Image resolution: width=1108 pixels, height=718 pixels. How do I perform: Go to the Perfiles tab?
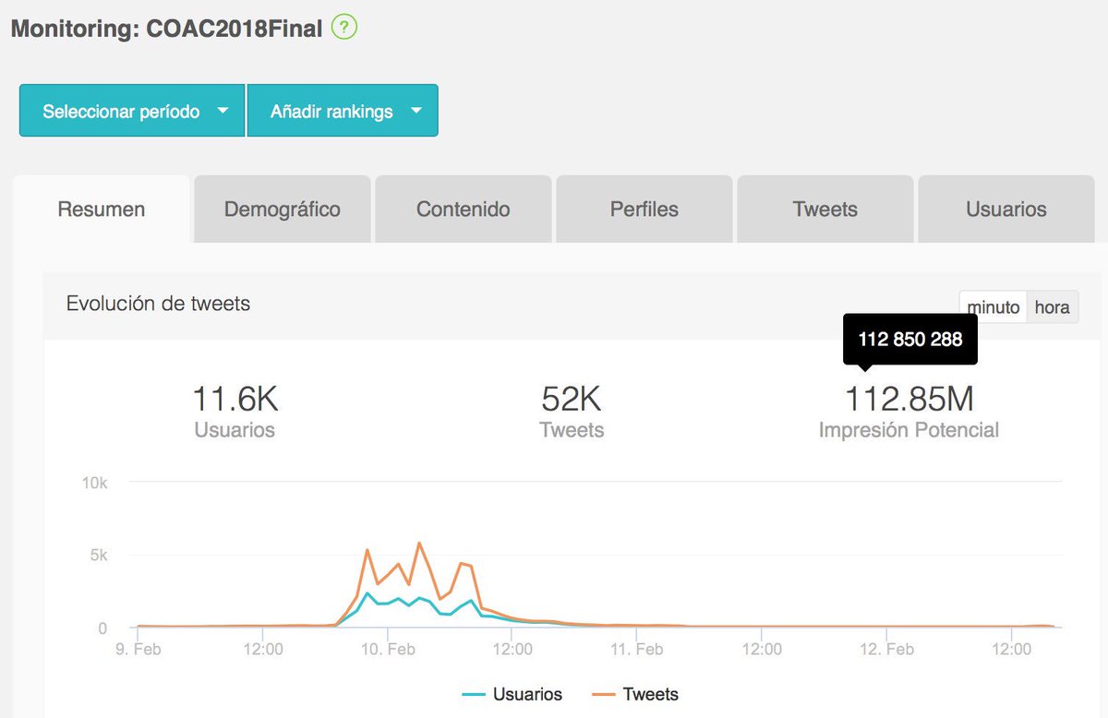point(644,209)
